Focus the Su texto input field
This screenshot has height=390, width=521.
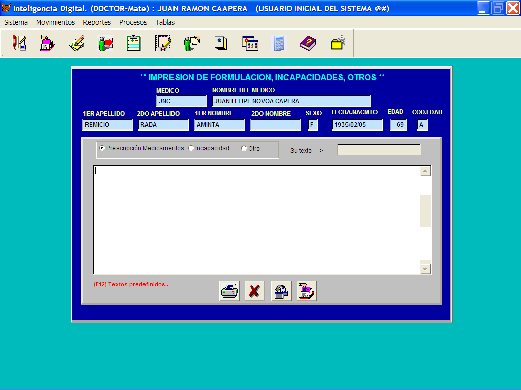pos(379,150)
